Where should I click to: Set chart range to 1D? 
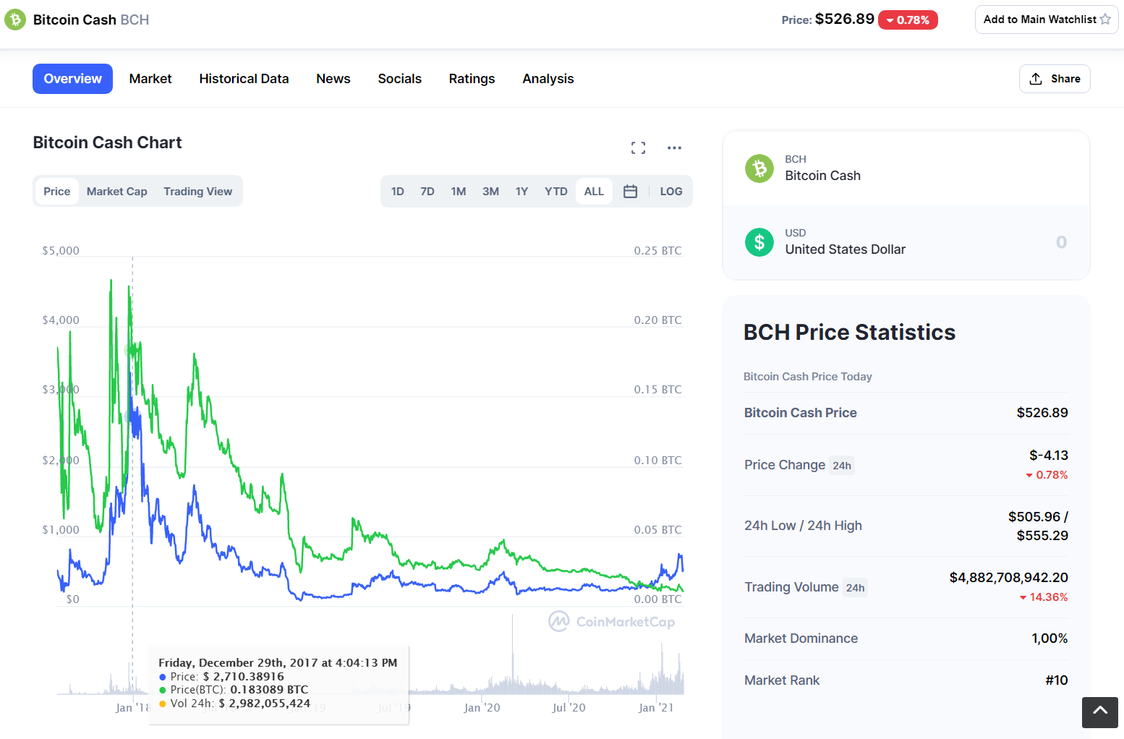tap(398, 192)
